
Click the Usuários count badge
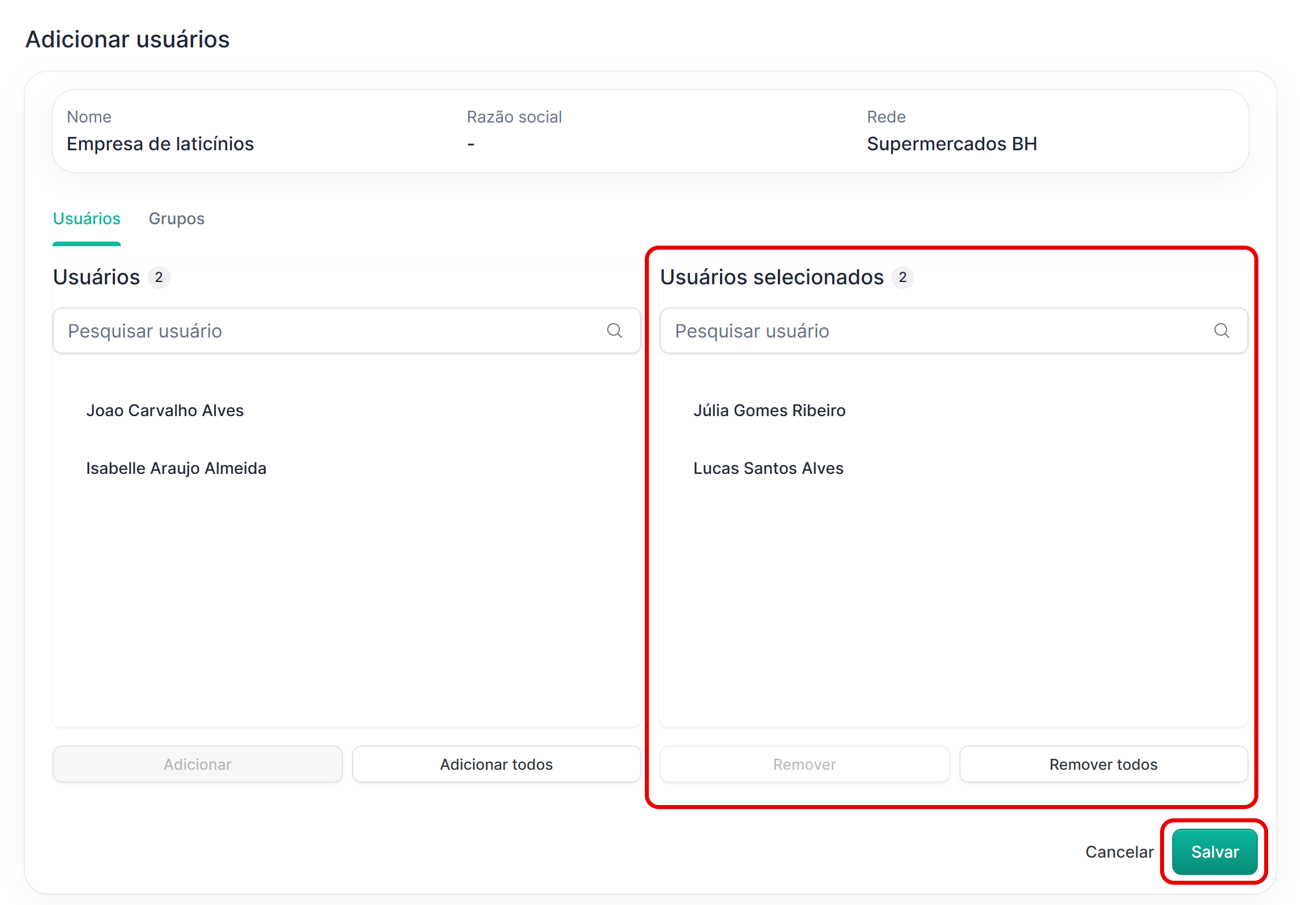[x=158, y=277]
